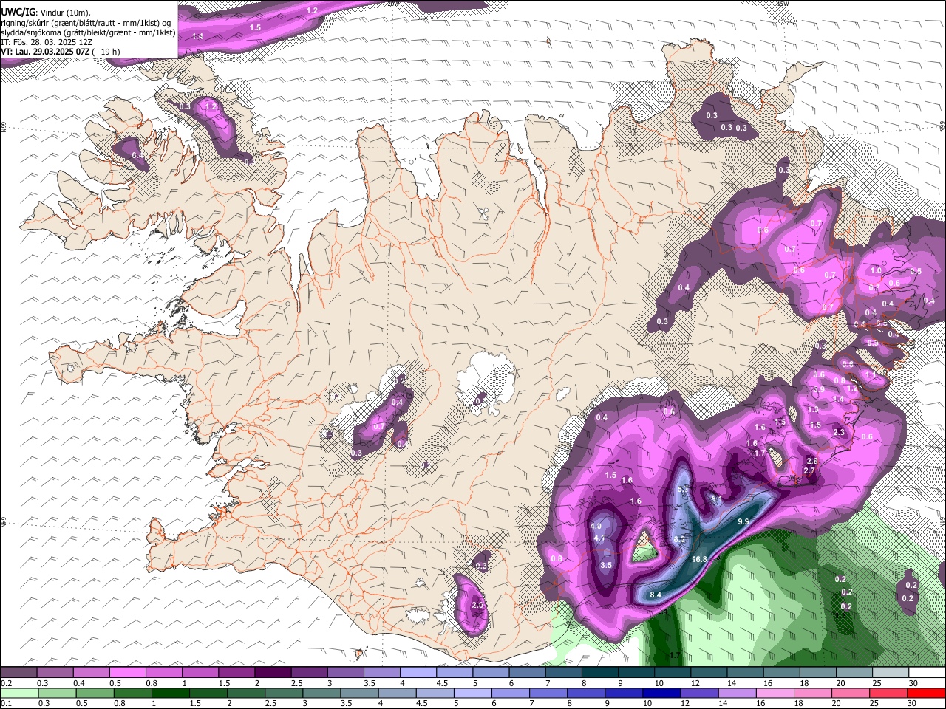Click the '0.2' label on the purple snow scale
Image resolution: width=946 pixels, height=709 pixels.
pyautogui.click(x=6, y=683)
